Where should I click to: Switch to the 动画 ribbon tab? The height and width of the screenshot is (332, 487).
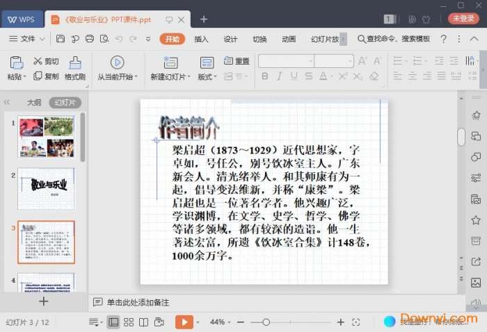point(289,39)
